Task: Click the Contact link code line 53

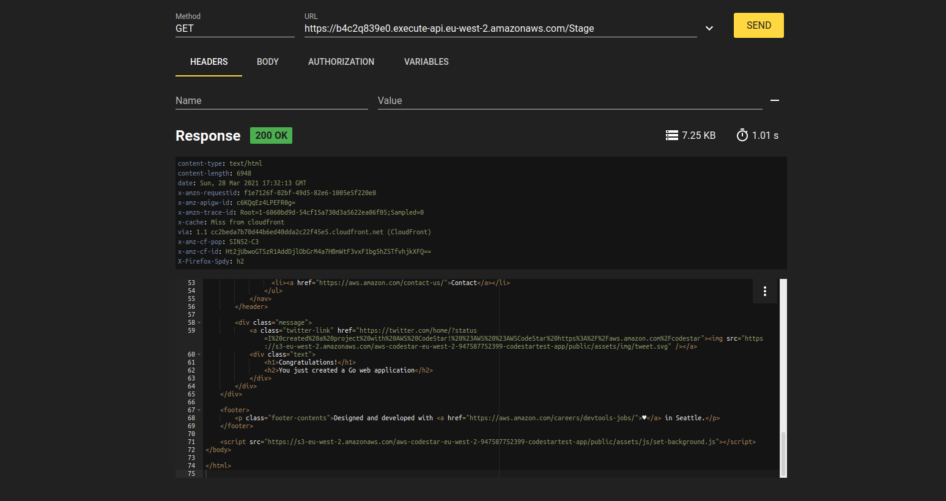Action: (x=391, y=283)
